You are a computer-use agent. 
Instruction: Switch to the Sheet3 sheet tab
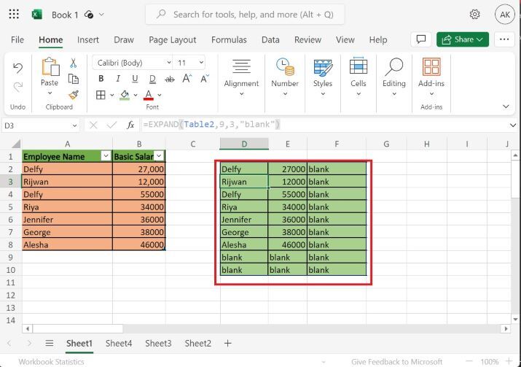click(158, 343)
